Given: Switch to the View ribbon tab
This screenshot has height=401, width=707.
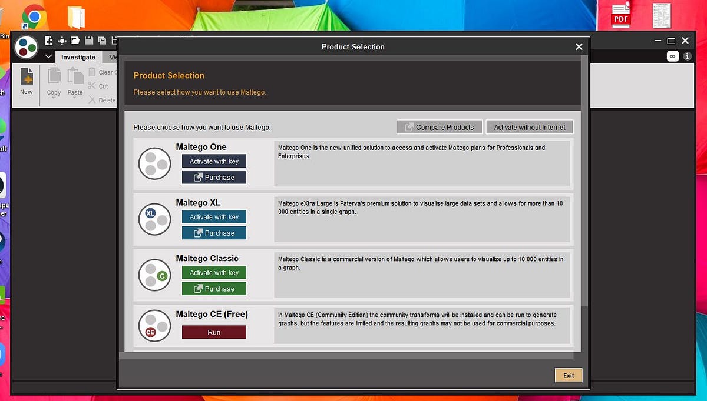Looking at the screenshot, I should click(112, 57).
